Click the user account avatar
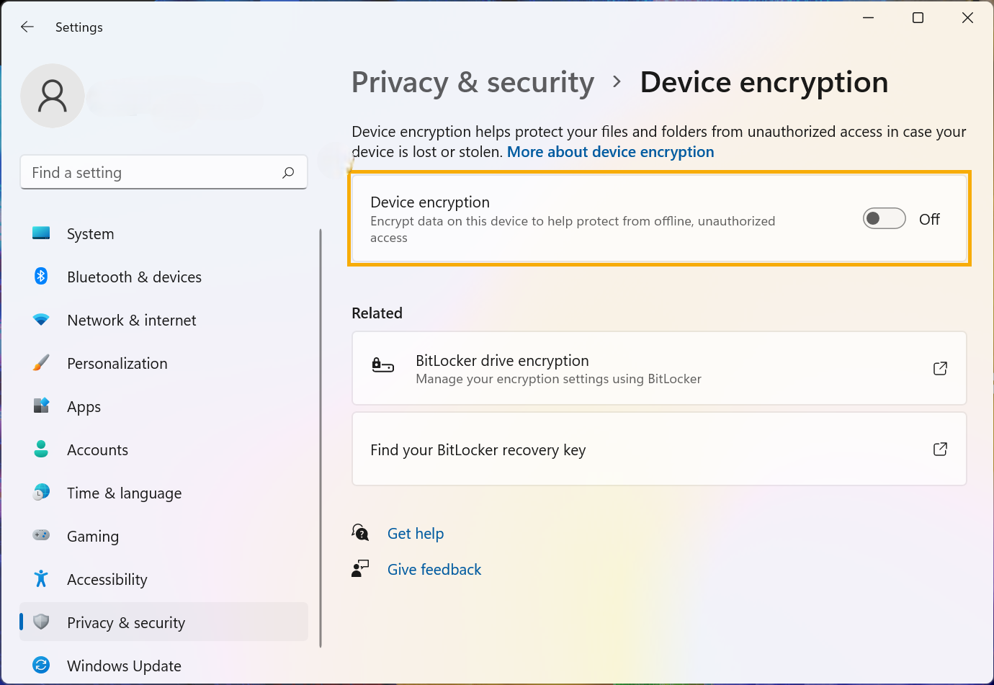The image size is (994, 685). pos(53,96)
